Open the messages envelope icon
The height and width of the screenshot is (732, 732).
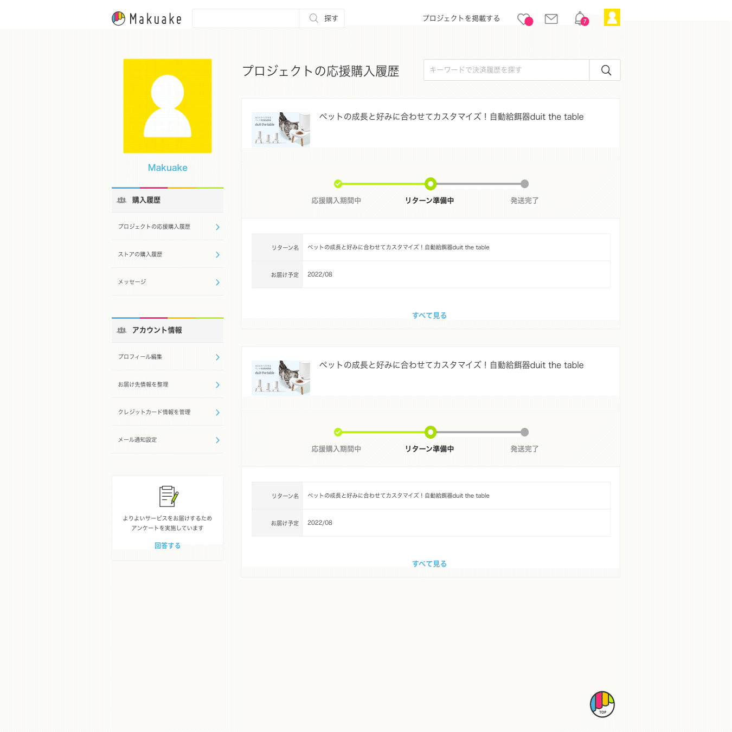coord(551,18)
